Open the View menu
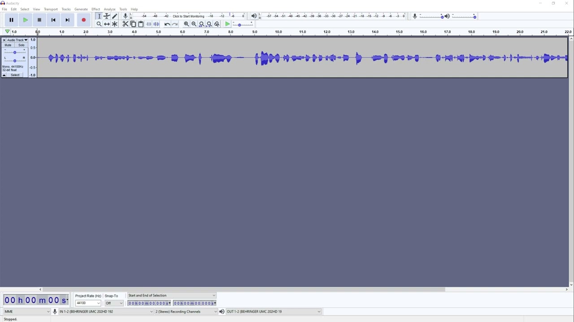This screenshot has width=574, height=322. (x=36, y=9)
